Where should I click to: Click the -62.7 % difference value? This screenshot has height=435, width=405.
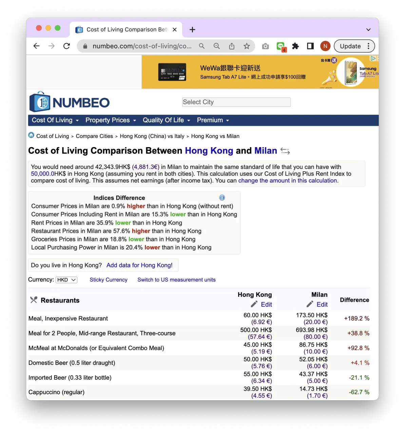click(x=359, y=392)
